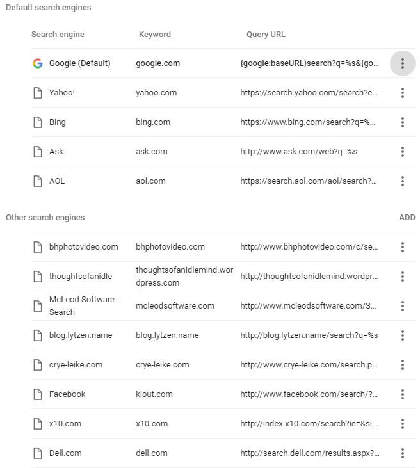The width and height of the screenshot is (420, 468).
Task: Expand actions menu for crye-leike.com
Action: (x=403, y=365)
